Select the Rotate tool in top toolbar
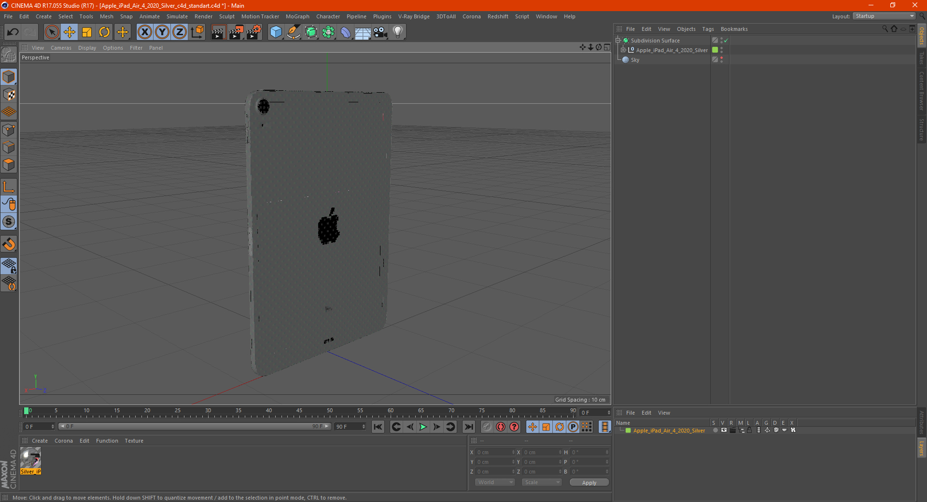927x502 pixels. (x=104, y=32)
